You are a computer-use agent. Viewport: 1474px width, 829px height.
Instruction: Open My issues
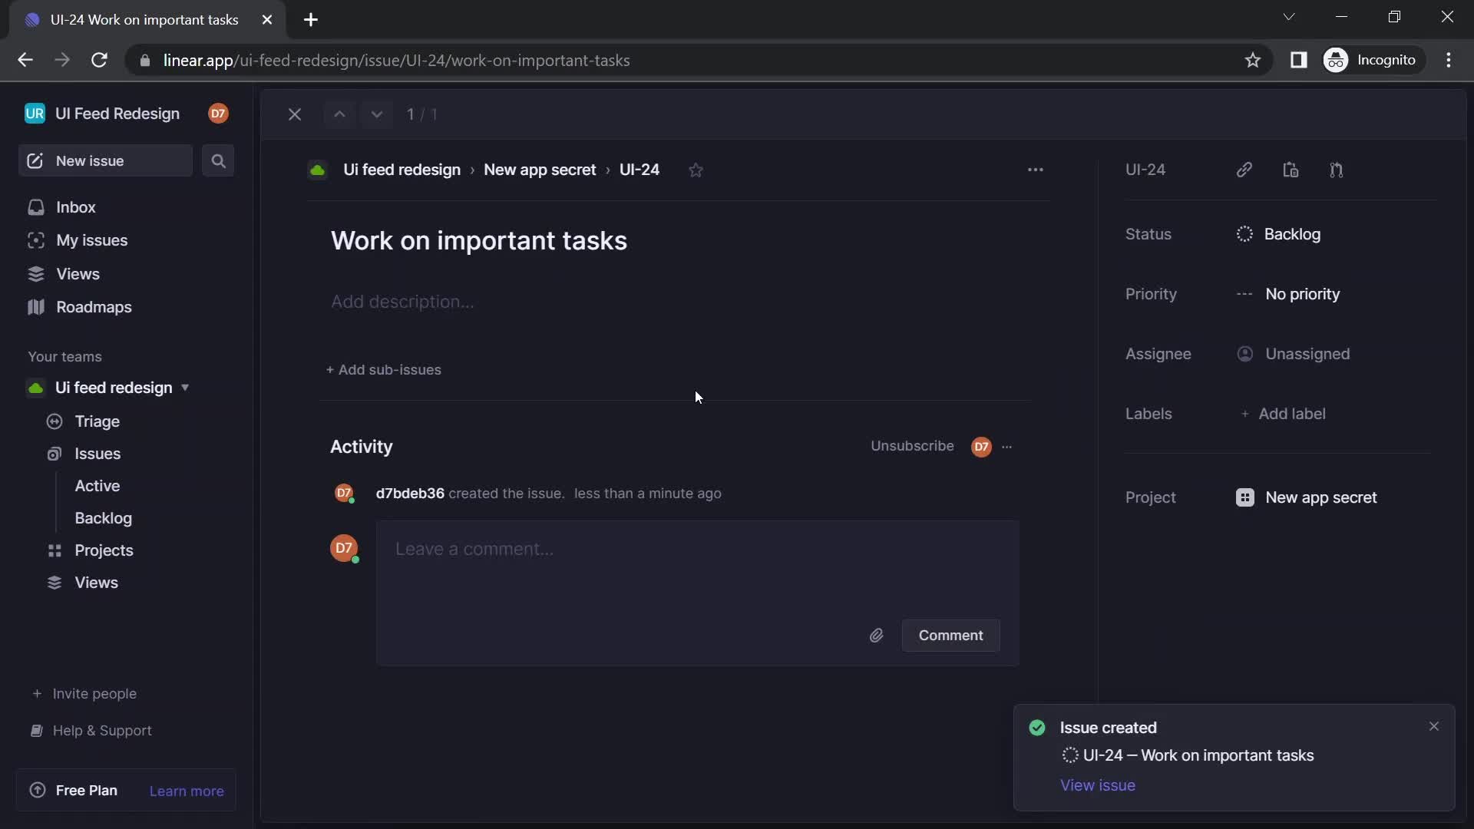[x=91, y=240]
